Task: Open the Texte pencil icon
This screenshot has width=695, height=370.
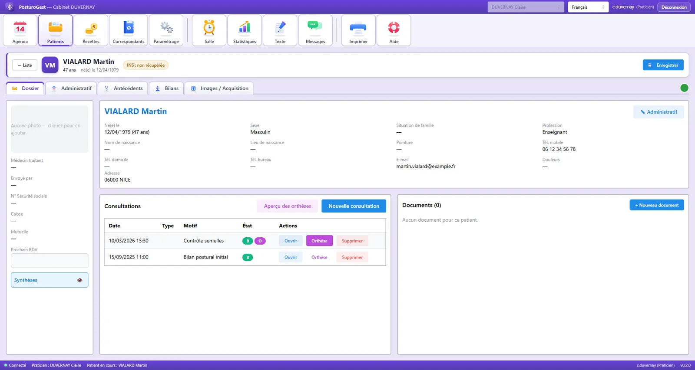Action: 280,30
